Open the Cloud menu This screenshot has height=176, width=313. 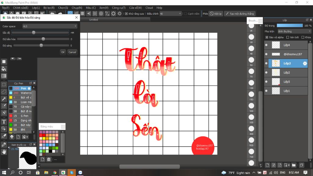click(149, 8)
